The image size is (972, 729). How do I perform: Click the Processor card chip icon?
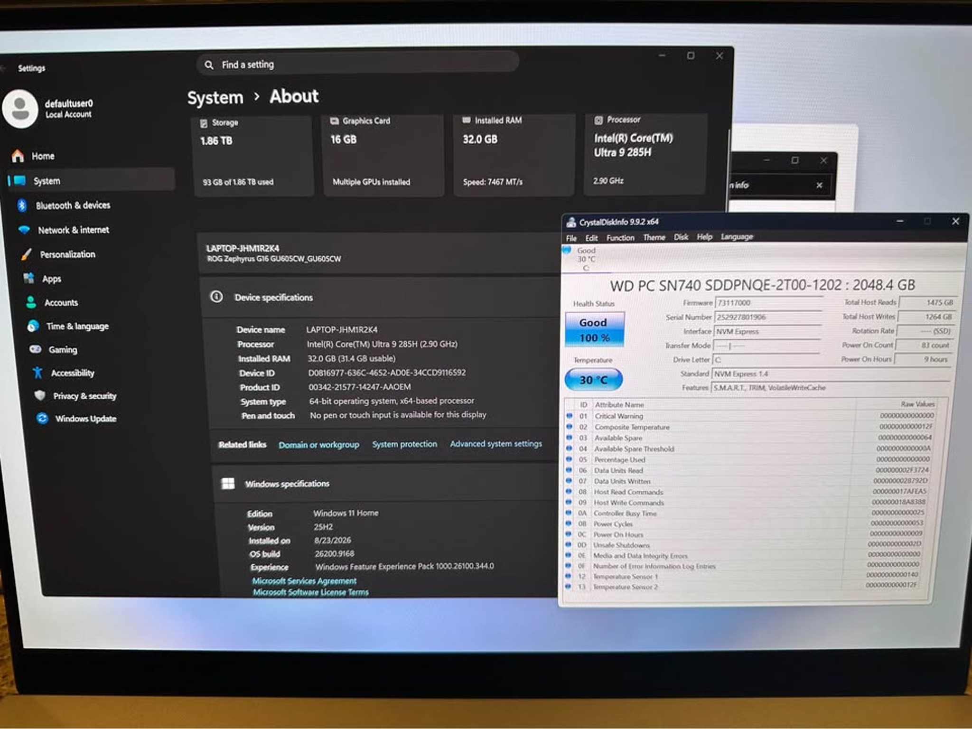click(599, 120)
